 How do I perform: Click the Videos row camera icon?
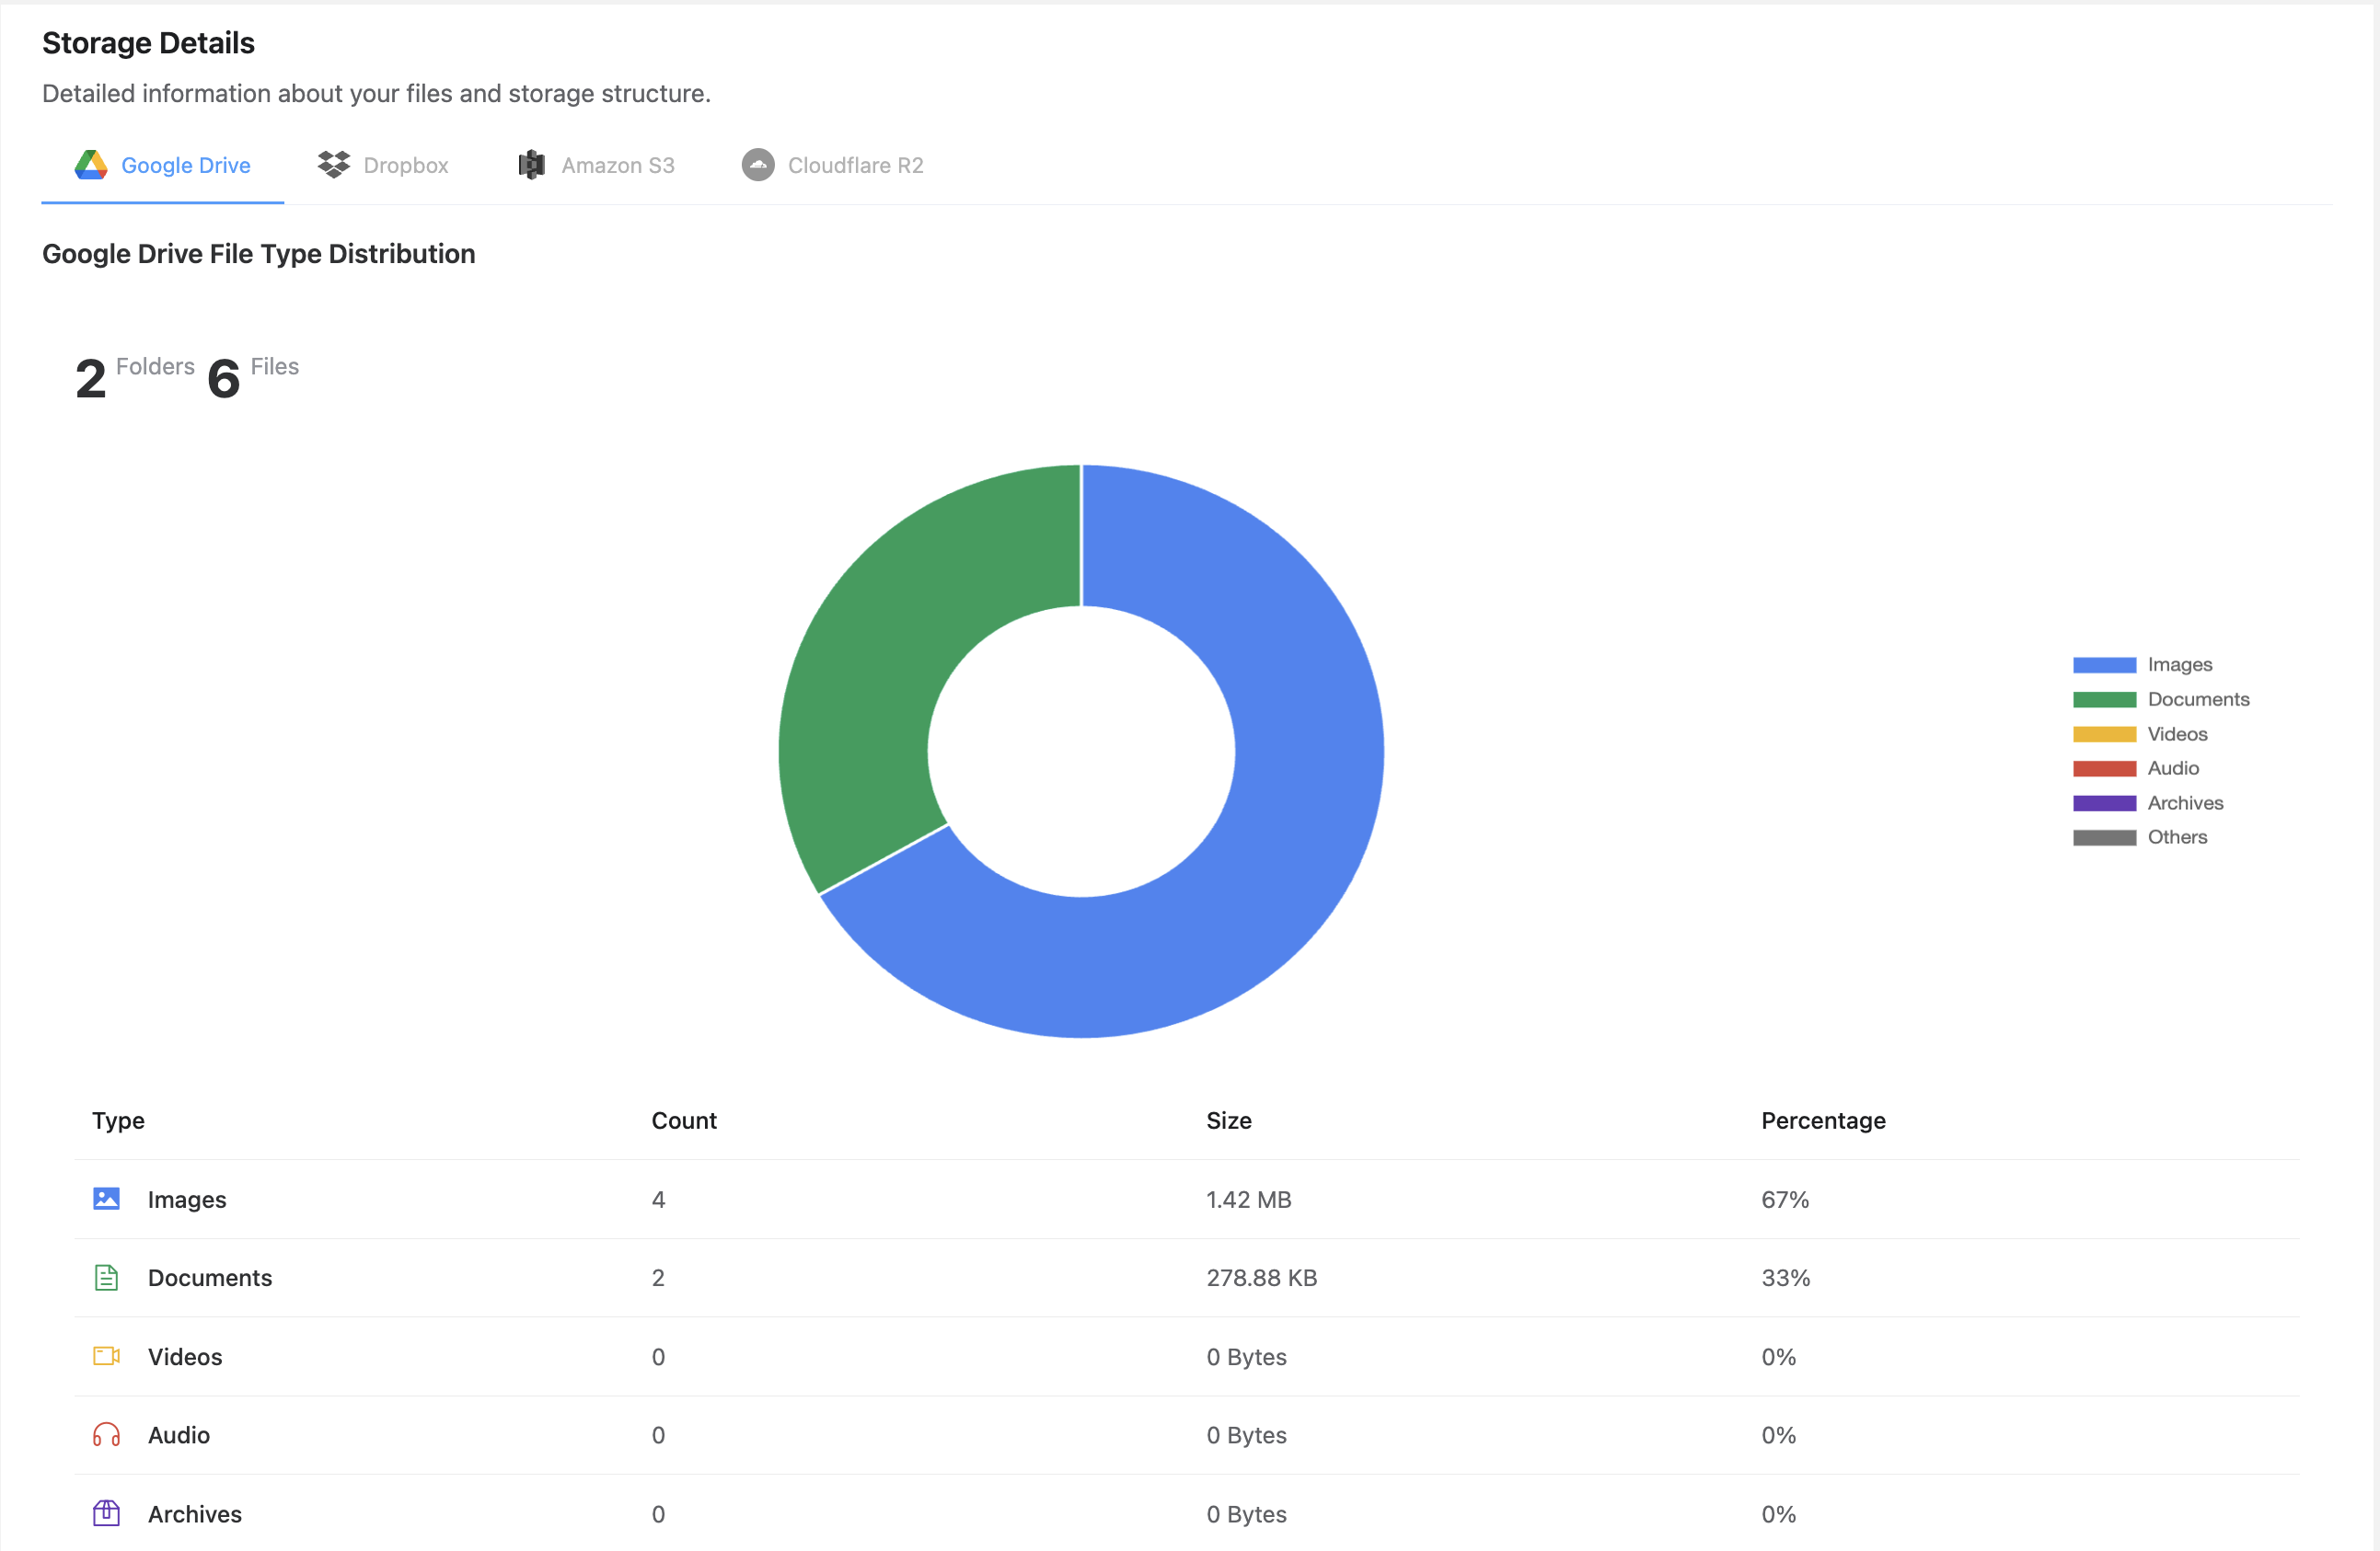point(106,1356)
